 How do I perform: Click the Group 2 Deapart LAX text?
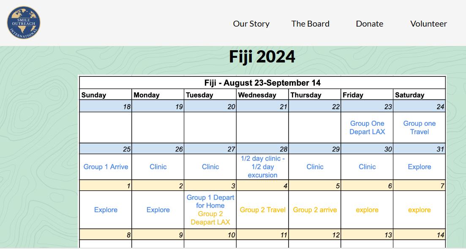pyautogui.click(x=210, y=218)
